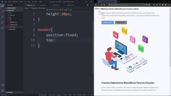Switch to the index.html editor tab
171x96 pixels.
[42, 5]
